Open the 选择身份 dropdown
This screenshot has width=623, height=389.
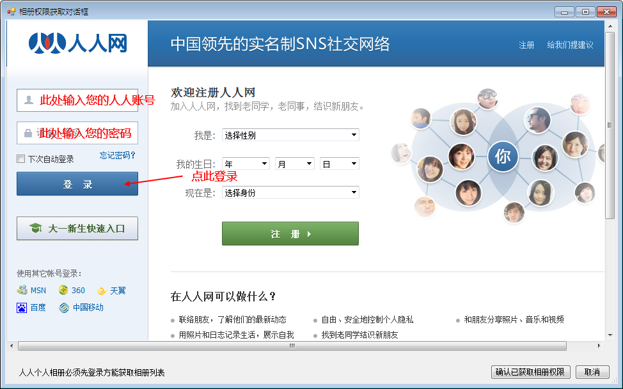(x=290, y=192)
